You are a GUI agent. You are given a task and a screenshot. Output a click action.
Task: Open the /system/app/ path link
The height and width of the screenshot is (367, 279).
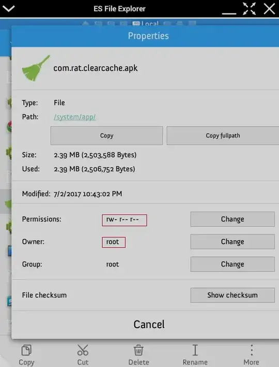tap(75, 117)
